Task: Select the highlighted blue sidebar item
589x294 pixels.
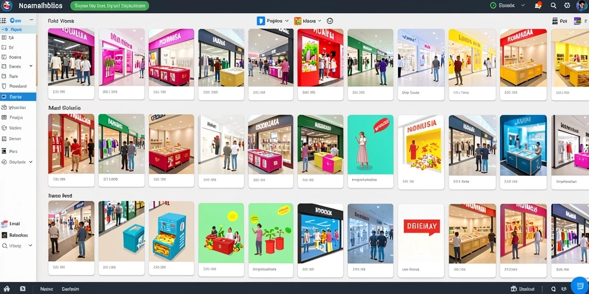Action: tap(18, 96)
